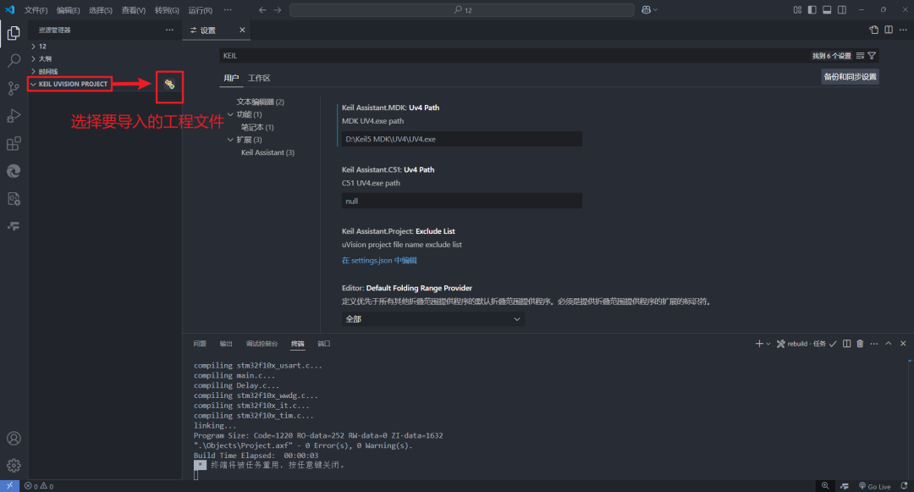Click the remote window indicator in status bar
The width and height of the screenshot is (914, 492).
pyautogui.click(x=10, y=486)
